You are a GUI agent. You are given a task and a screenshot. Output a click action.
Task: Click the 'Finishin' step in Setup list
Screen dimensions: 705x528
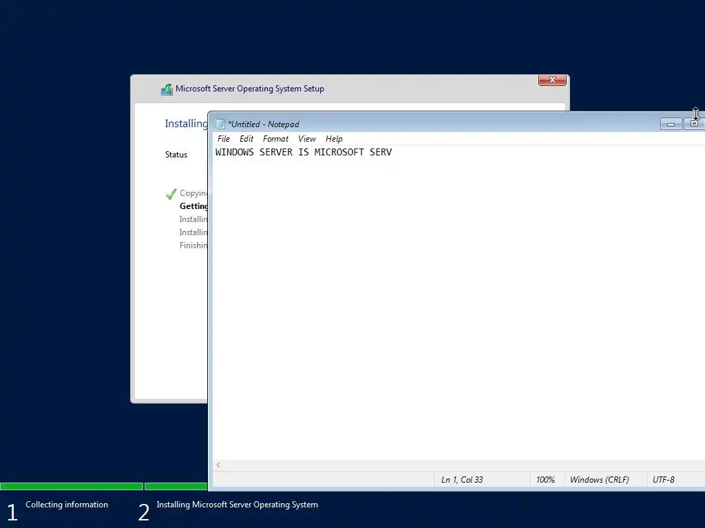pyautogui.click(x=193, y=245)
